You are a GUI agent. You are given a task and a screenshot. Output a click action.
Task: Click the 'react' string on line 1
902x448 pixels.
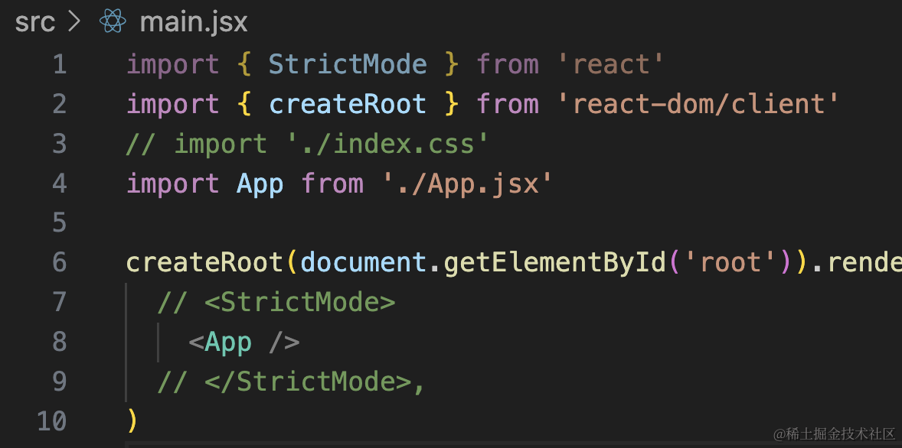pos(612,63)
